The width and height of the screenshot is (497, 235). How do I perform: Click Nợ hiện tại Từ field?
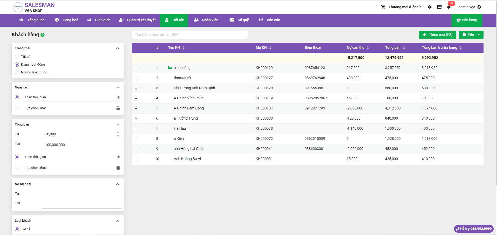[81, 194]
